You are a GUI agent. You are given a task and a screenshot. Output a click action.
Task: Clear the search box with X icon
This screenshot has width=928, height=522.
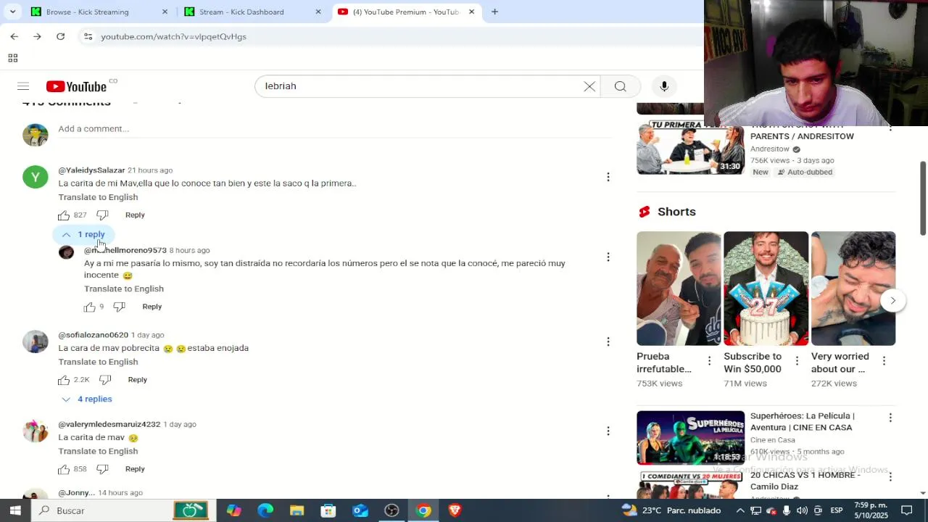pyautogui.click(x=589, y=86)
